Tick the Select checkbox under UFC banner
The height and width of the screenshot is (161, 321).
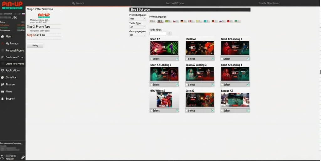151,111
